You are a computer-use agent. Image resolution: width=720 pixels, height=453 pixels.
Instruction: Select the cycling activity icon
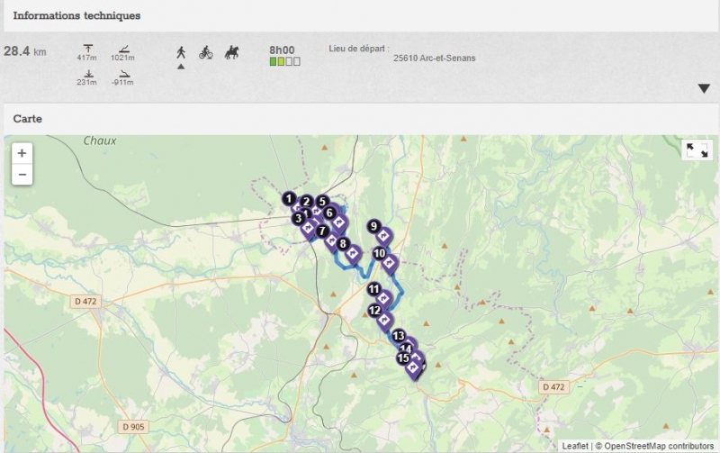coord(206,52)
